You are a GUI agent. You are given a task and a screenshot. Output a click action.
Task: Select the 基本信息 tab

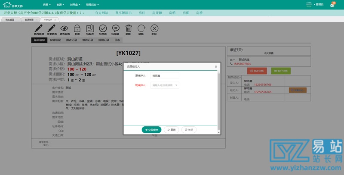(39, 40)
